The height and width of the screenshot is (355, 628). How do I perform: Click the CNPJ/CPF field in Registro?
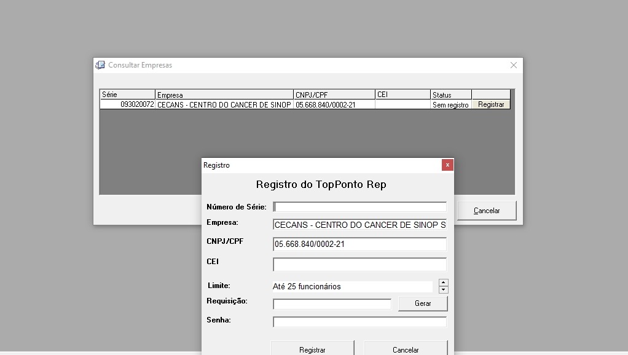click(x=359, y=244)
